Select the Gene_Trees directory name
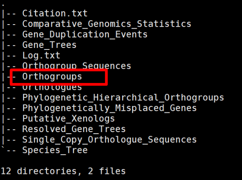 [49, 45]
